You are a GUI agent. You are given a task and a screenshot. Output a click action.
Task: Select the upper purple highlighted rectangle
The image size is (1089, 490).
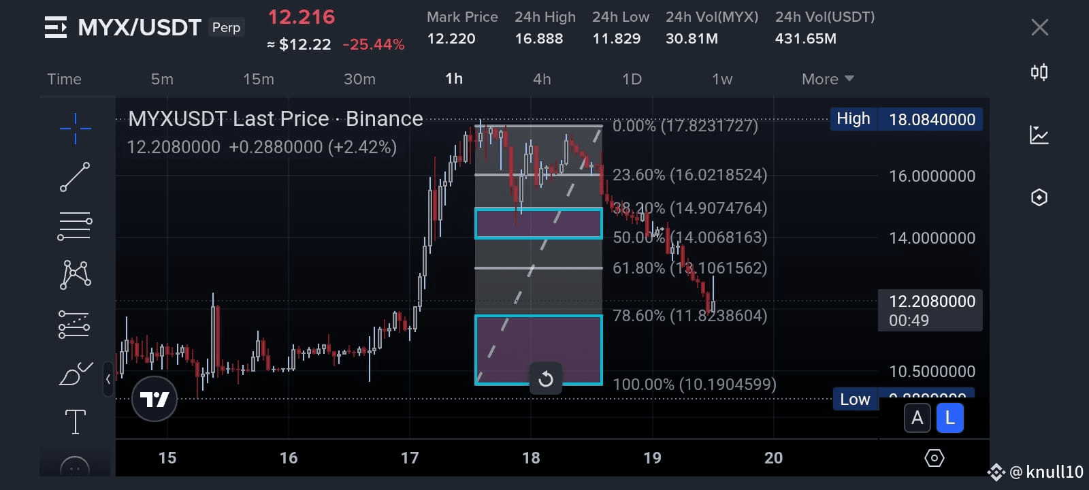point(538,223)
